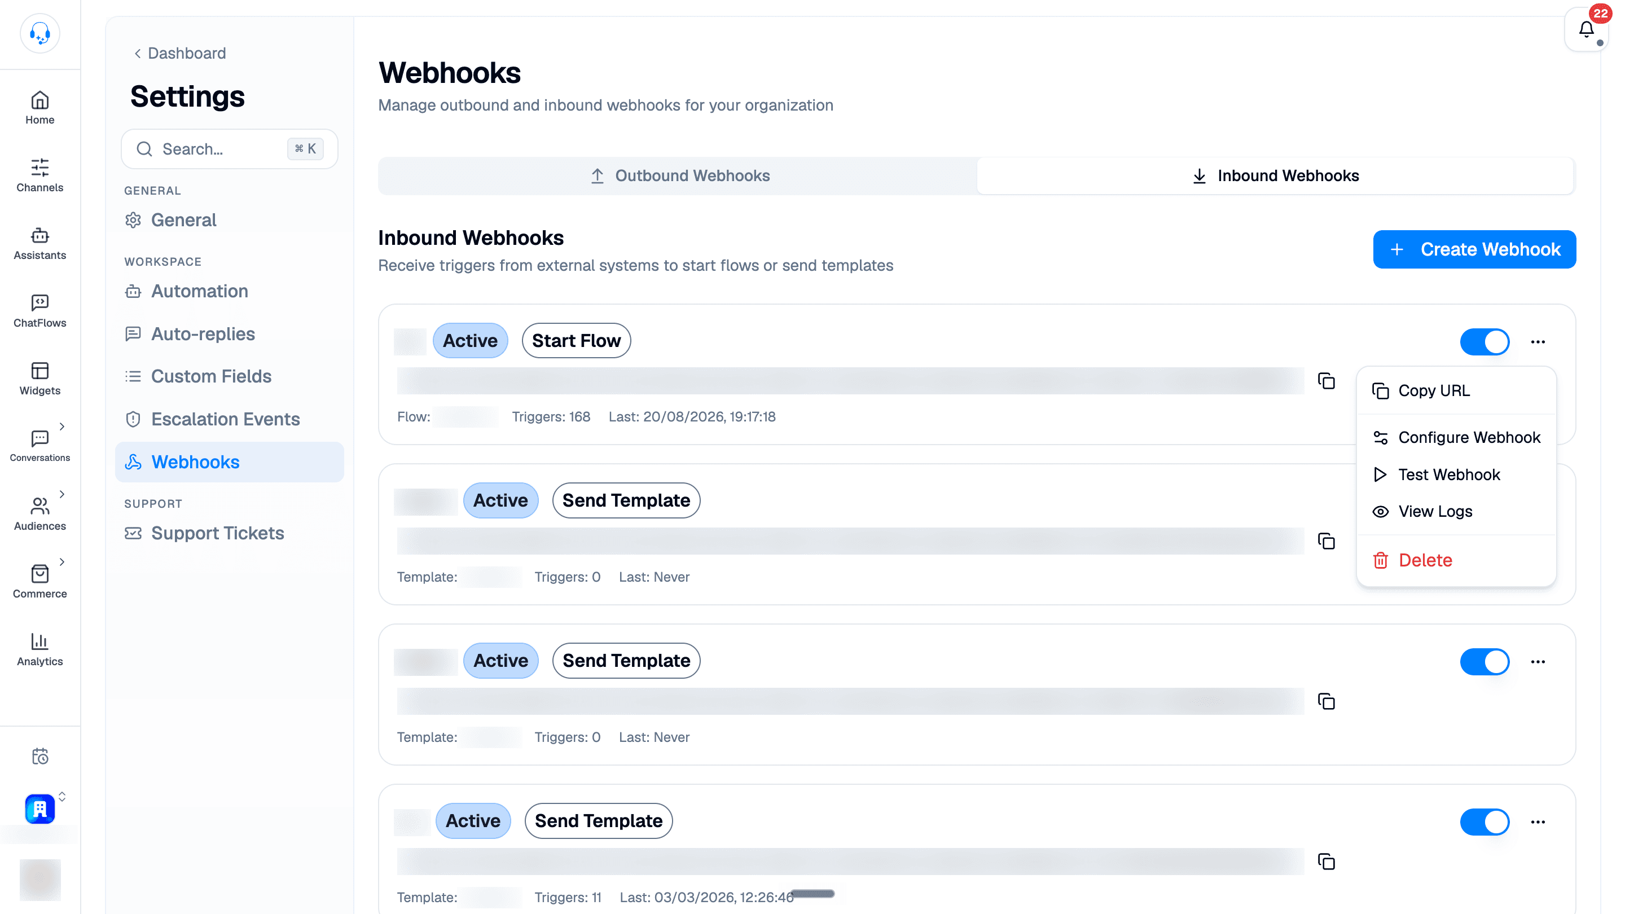Go back to Dashboard link

[x=180, y=53]
